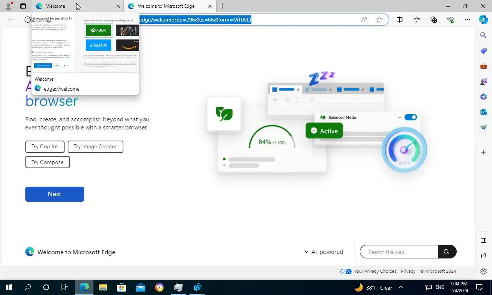Open the Tab actions menu icon
The height and width of the screenshot is (295, 492).
(23, 6)
